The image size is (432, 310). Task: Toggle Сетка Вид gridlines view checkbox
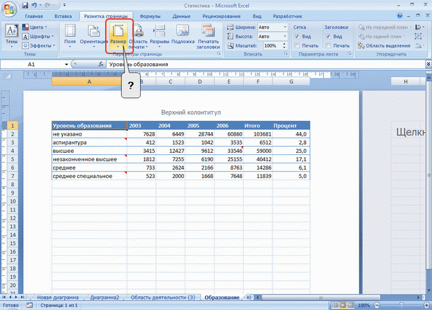(297, 36)
